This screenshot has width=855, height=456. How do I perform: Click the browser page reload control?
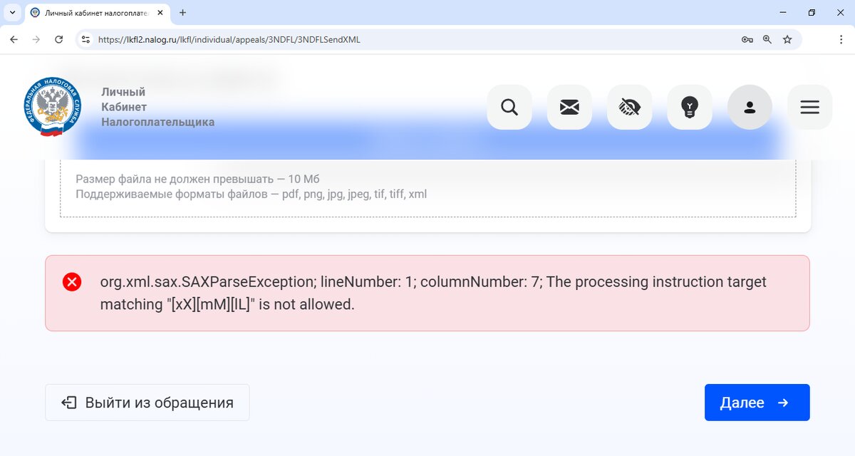59,40
